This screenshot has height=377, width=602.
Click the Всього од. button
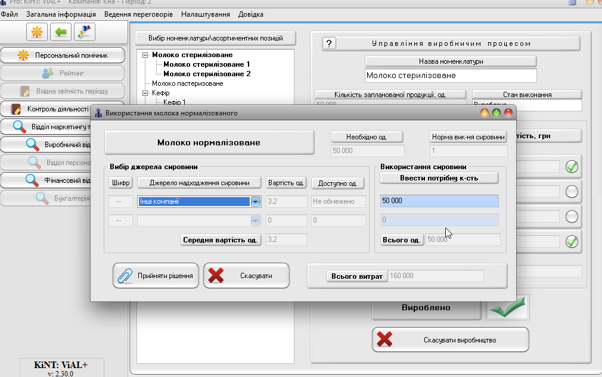402,239
